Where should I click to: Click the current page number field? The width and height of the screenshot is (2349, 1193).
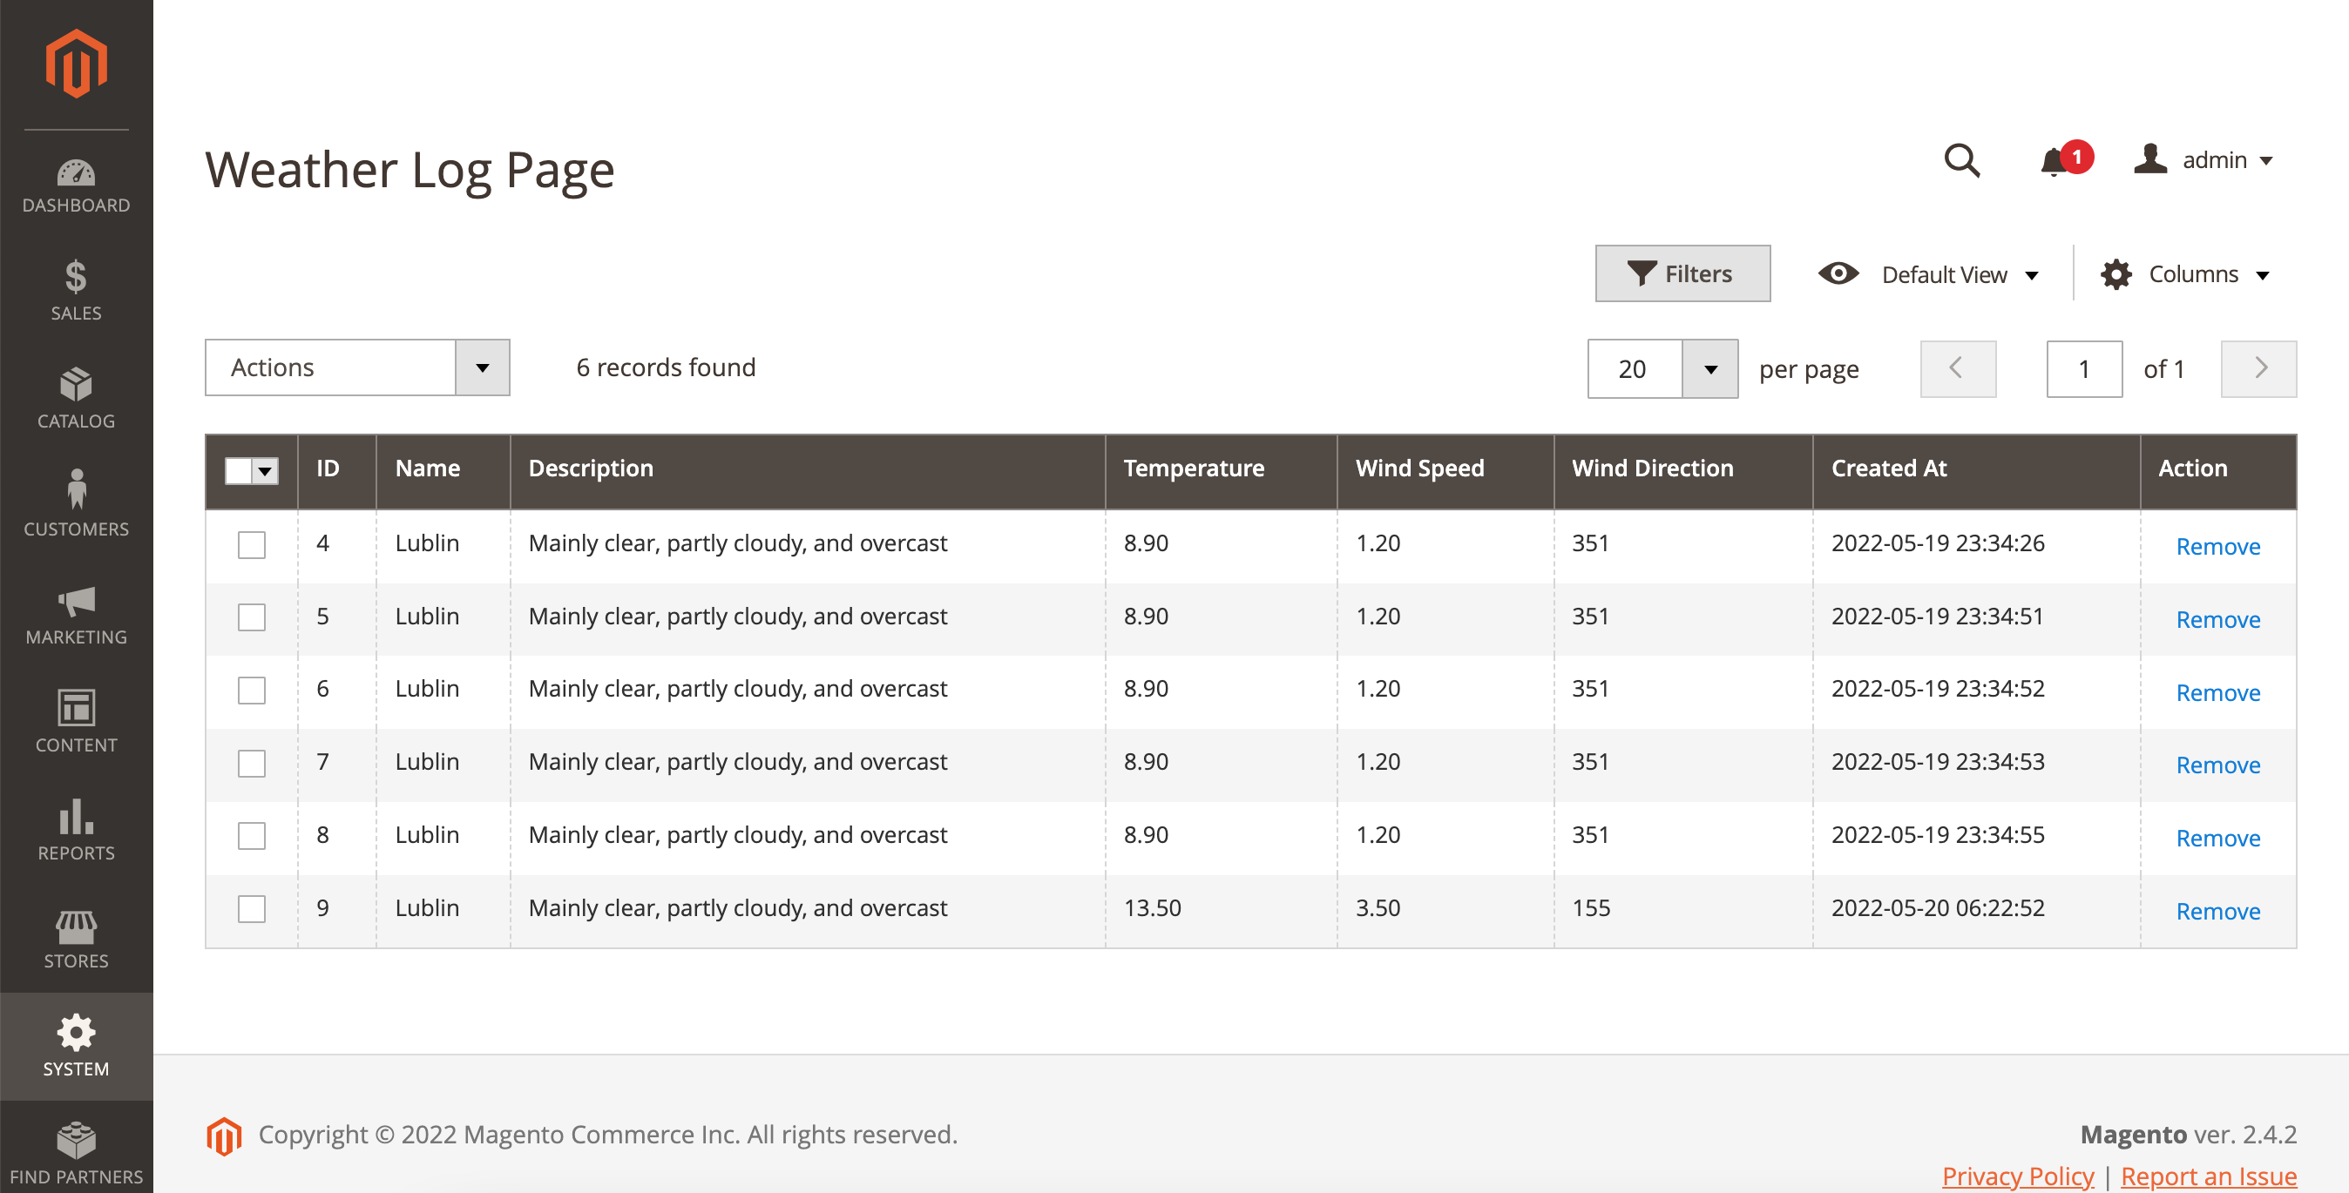(x=2082, y=369)
